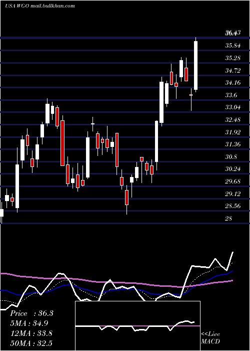The image size is (250, 351).
Task: Click the 35.84 price axis label
Action: coord(233,46)
